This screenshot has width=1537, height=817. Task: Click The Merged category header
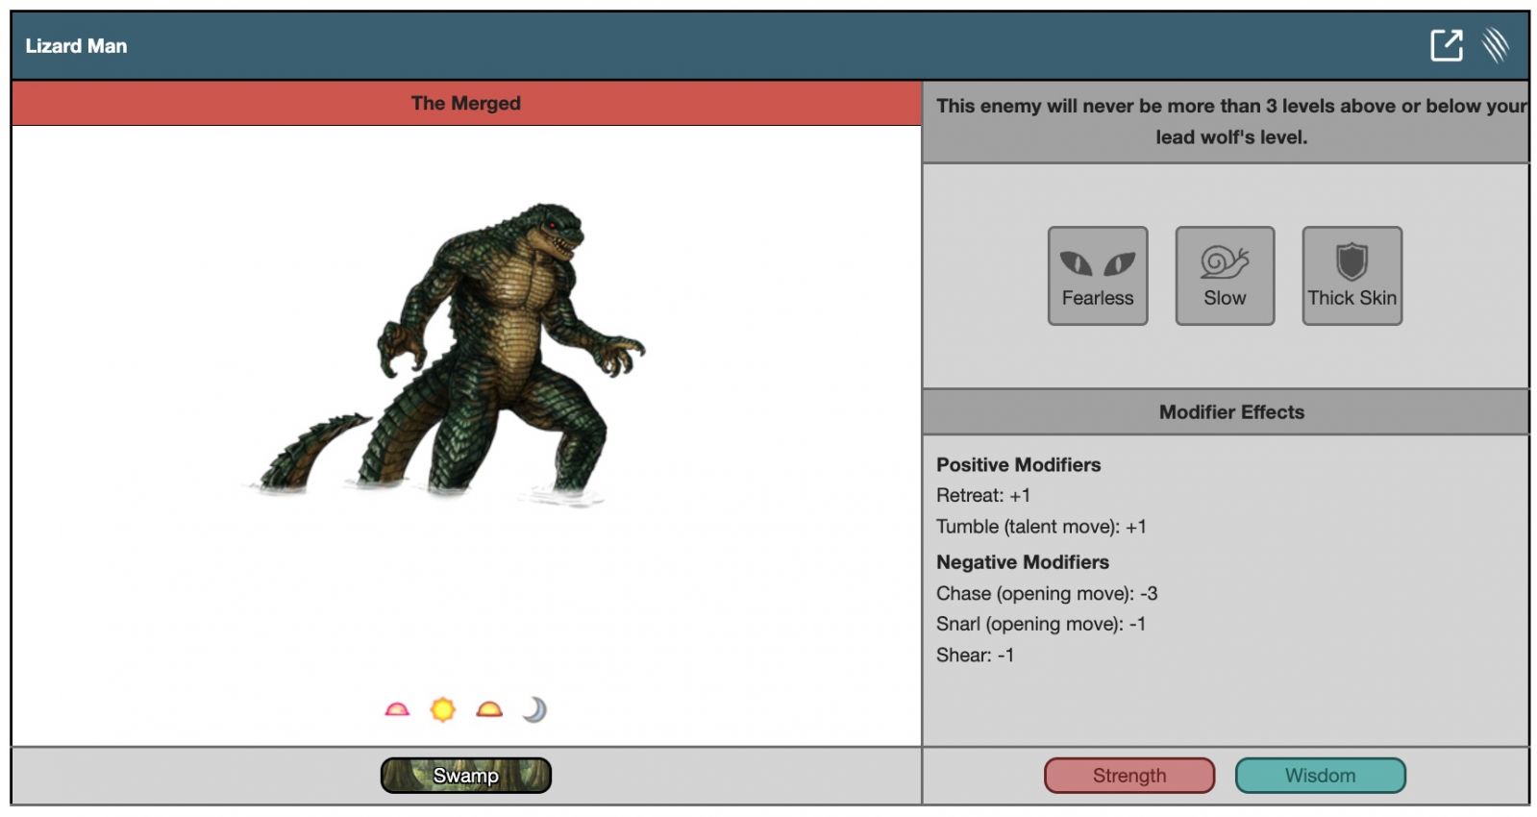465,103
